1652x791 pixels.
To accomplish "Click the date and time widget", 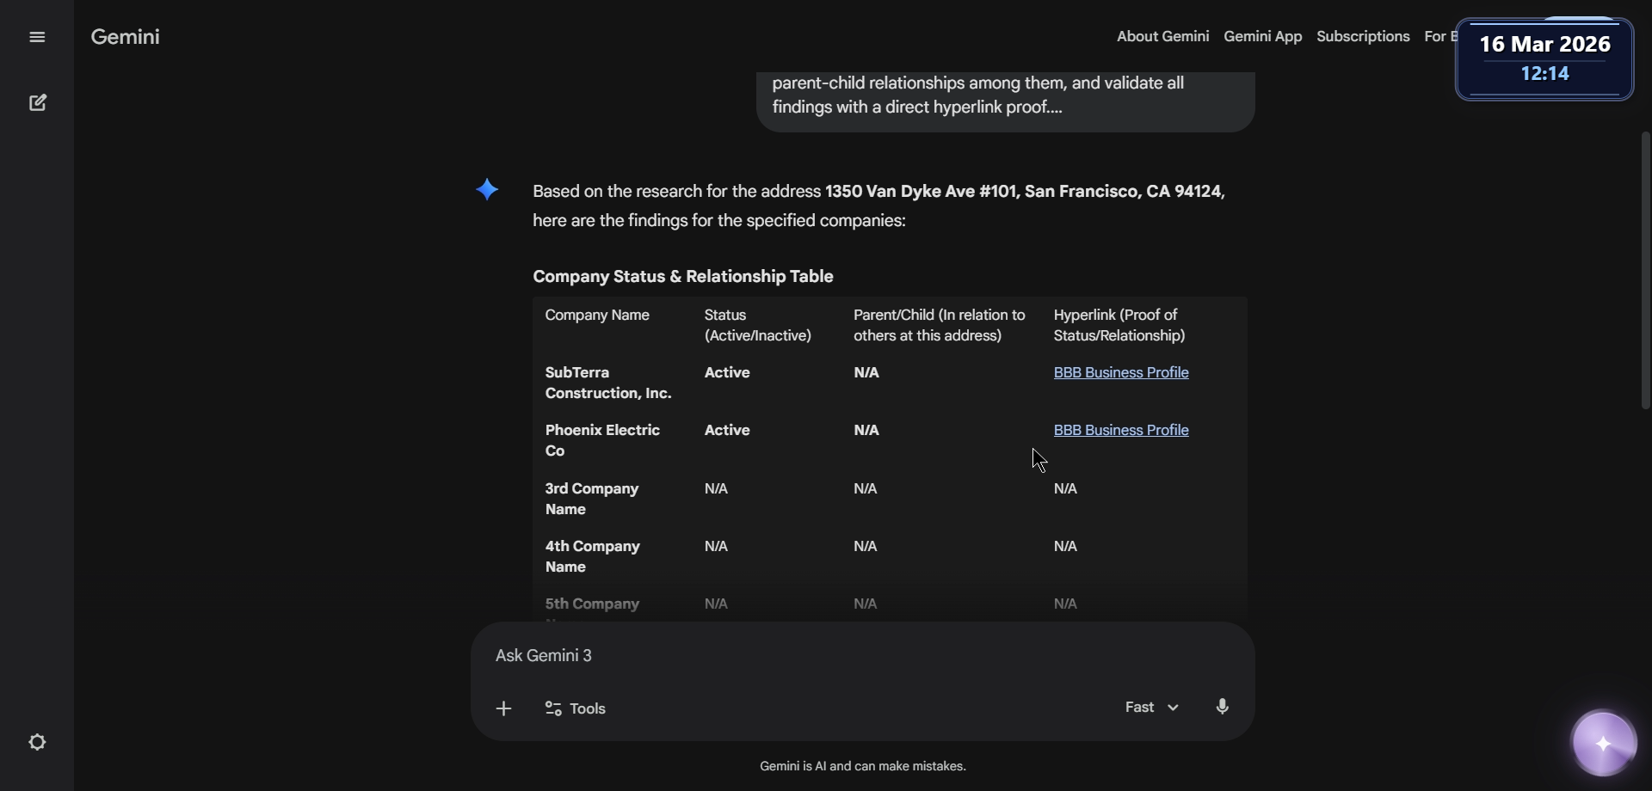I will tap(1544, 58).
